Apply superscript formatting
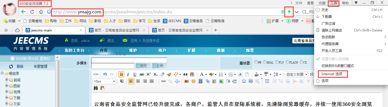 [149, 74]
